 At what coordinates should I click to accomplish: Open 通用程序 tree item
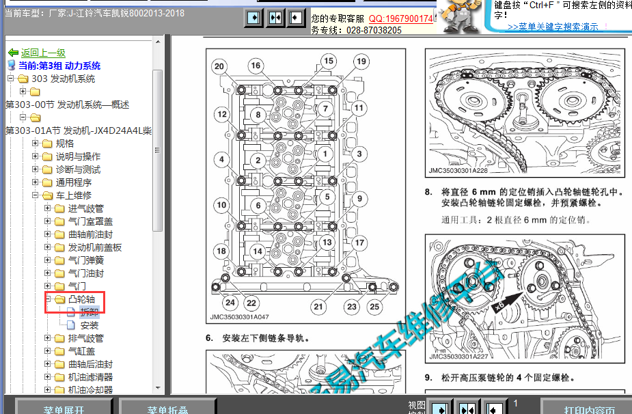pos(73,182)
